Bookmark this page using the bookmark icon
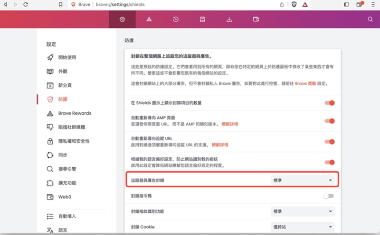The image size is (380, 235). click(x=61, y=4)
